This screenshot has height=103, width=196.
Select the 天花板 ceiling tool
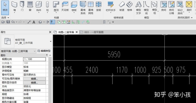tap(65, 6)
